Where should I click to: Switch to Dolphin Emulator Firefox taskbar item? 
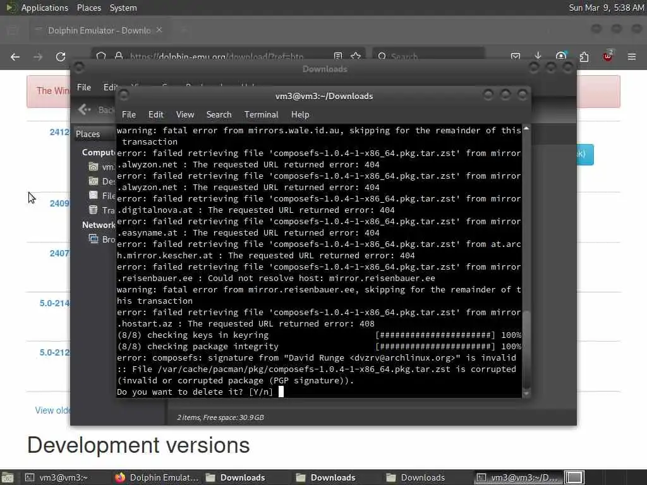click(157, 477)
